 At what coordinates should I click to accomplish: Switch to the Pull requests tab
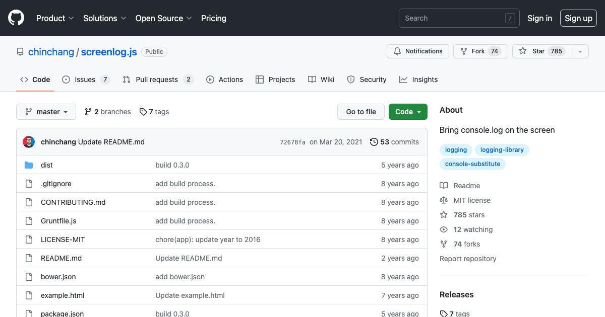click(x=157, y=79)
